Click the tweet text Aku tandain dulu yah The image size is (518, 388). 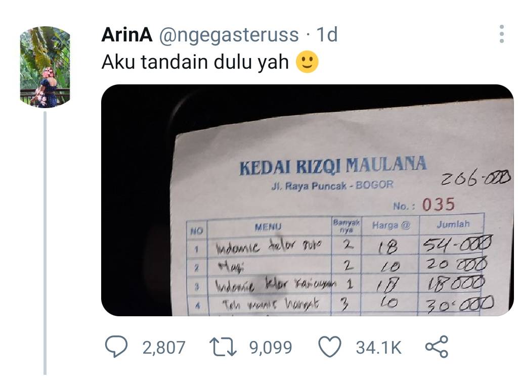tap(195, 62)
